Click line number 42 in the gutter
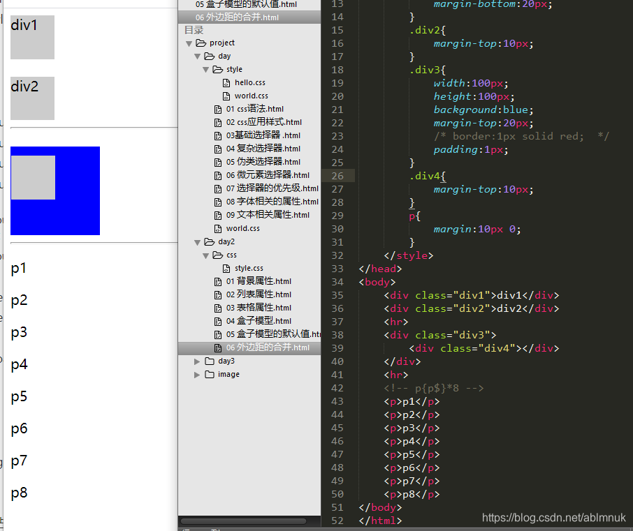Viewport: 633px width, 531px height. pos(337,388)
